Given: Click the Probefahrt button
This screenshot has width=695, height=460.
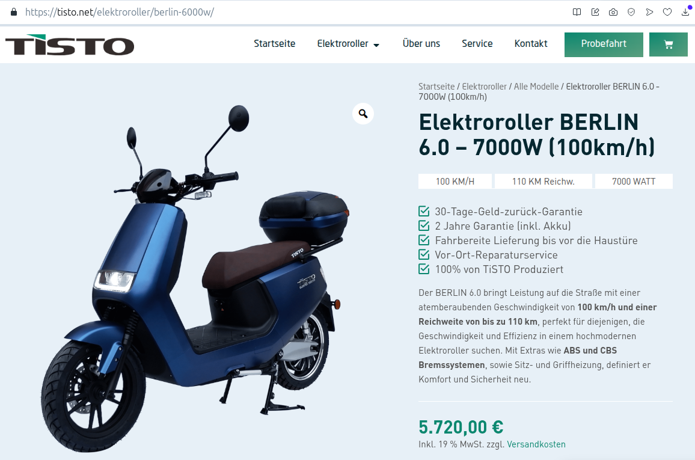Looking at the screenshot, I should tap(604, 44).
